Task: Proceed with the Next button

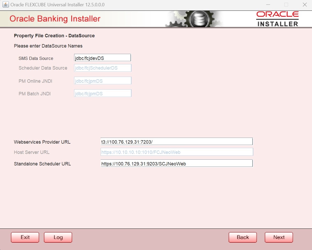Action: pos(279,237)
